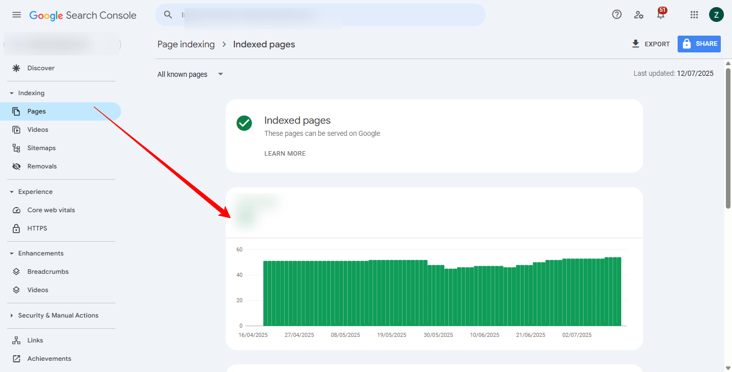Click the EXPORT button label
This screenshot has width=732, height=372.
coord(657,44)
